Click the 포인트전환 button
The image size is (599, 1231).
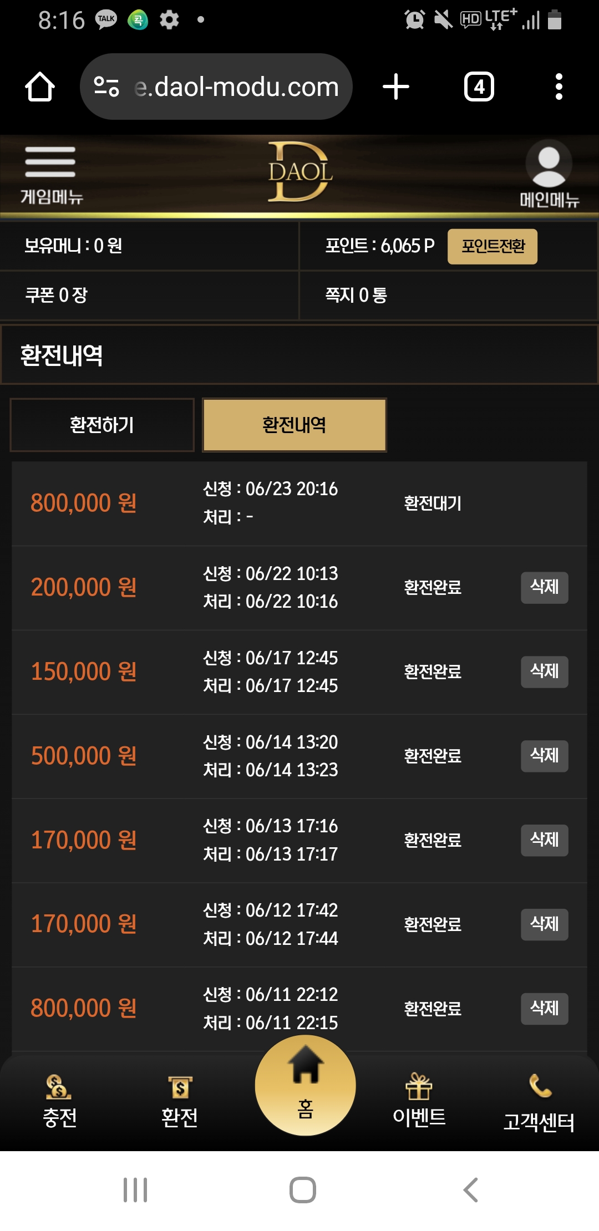point(493,246)
